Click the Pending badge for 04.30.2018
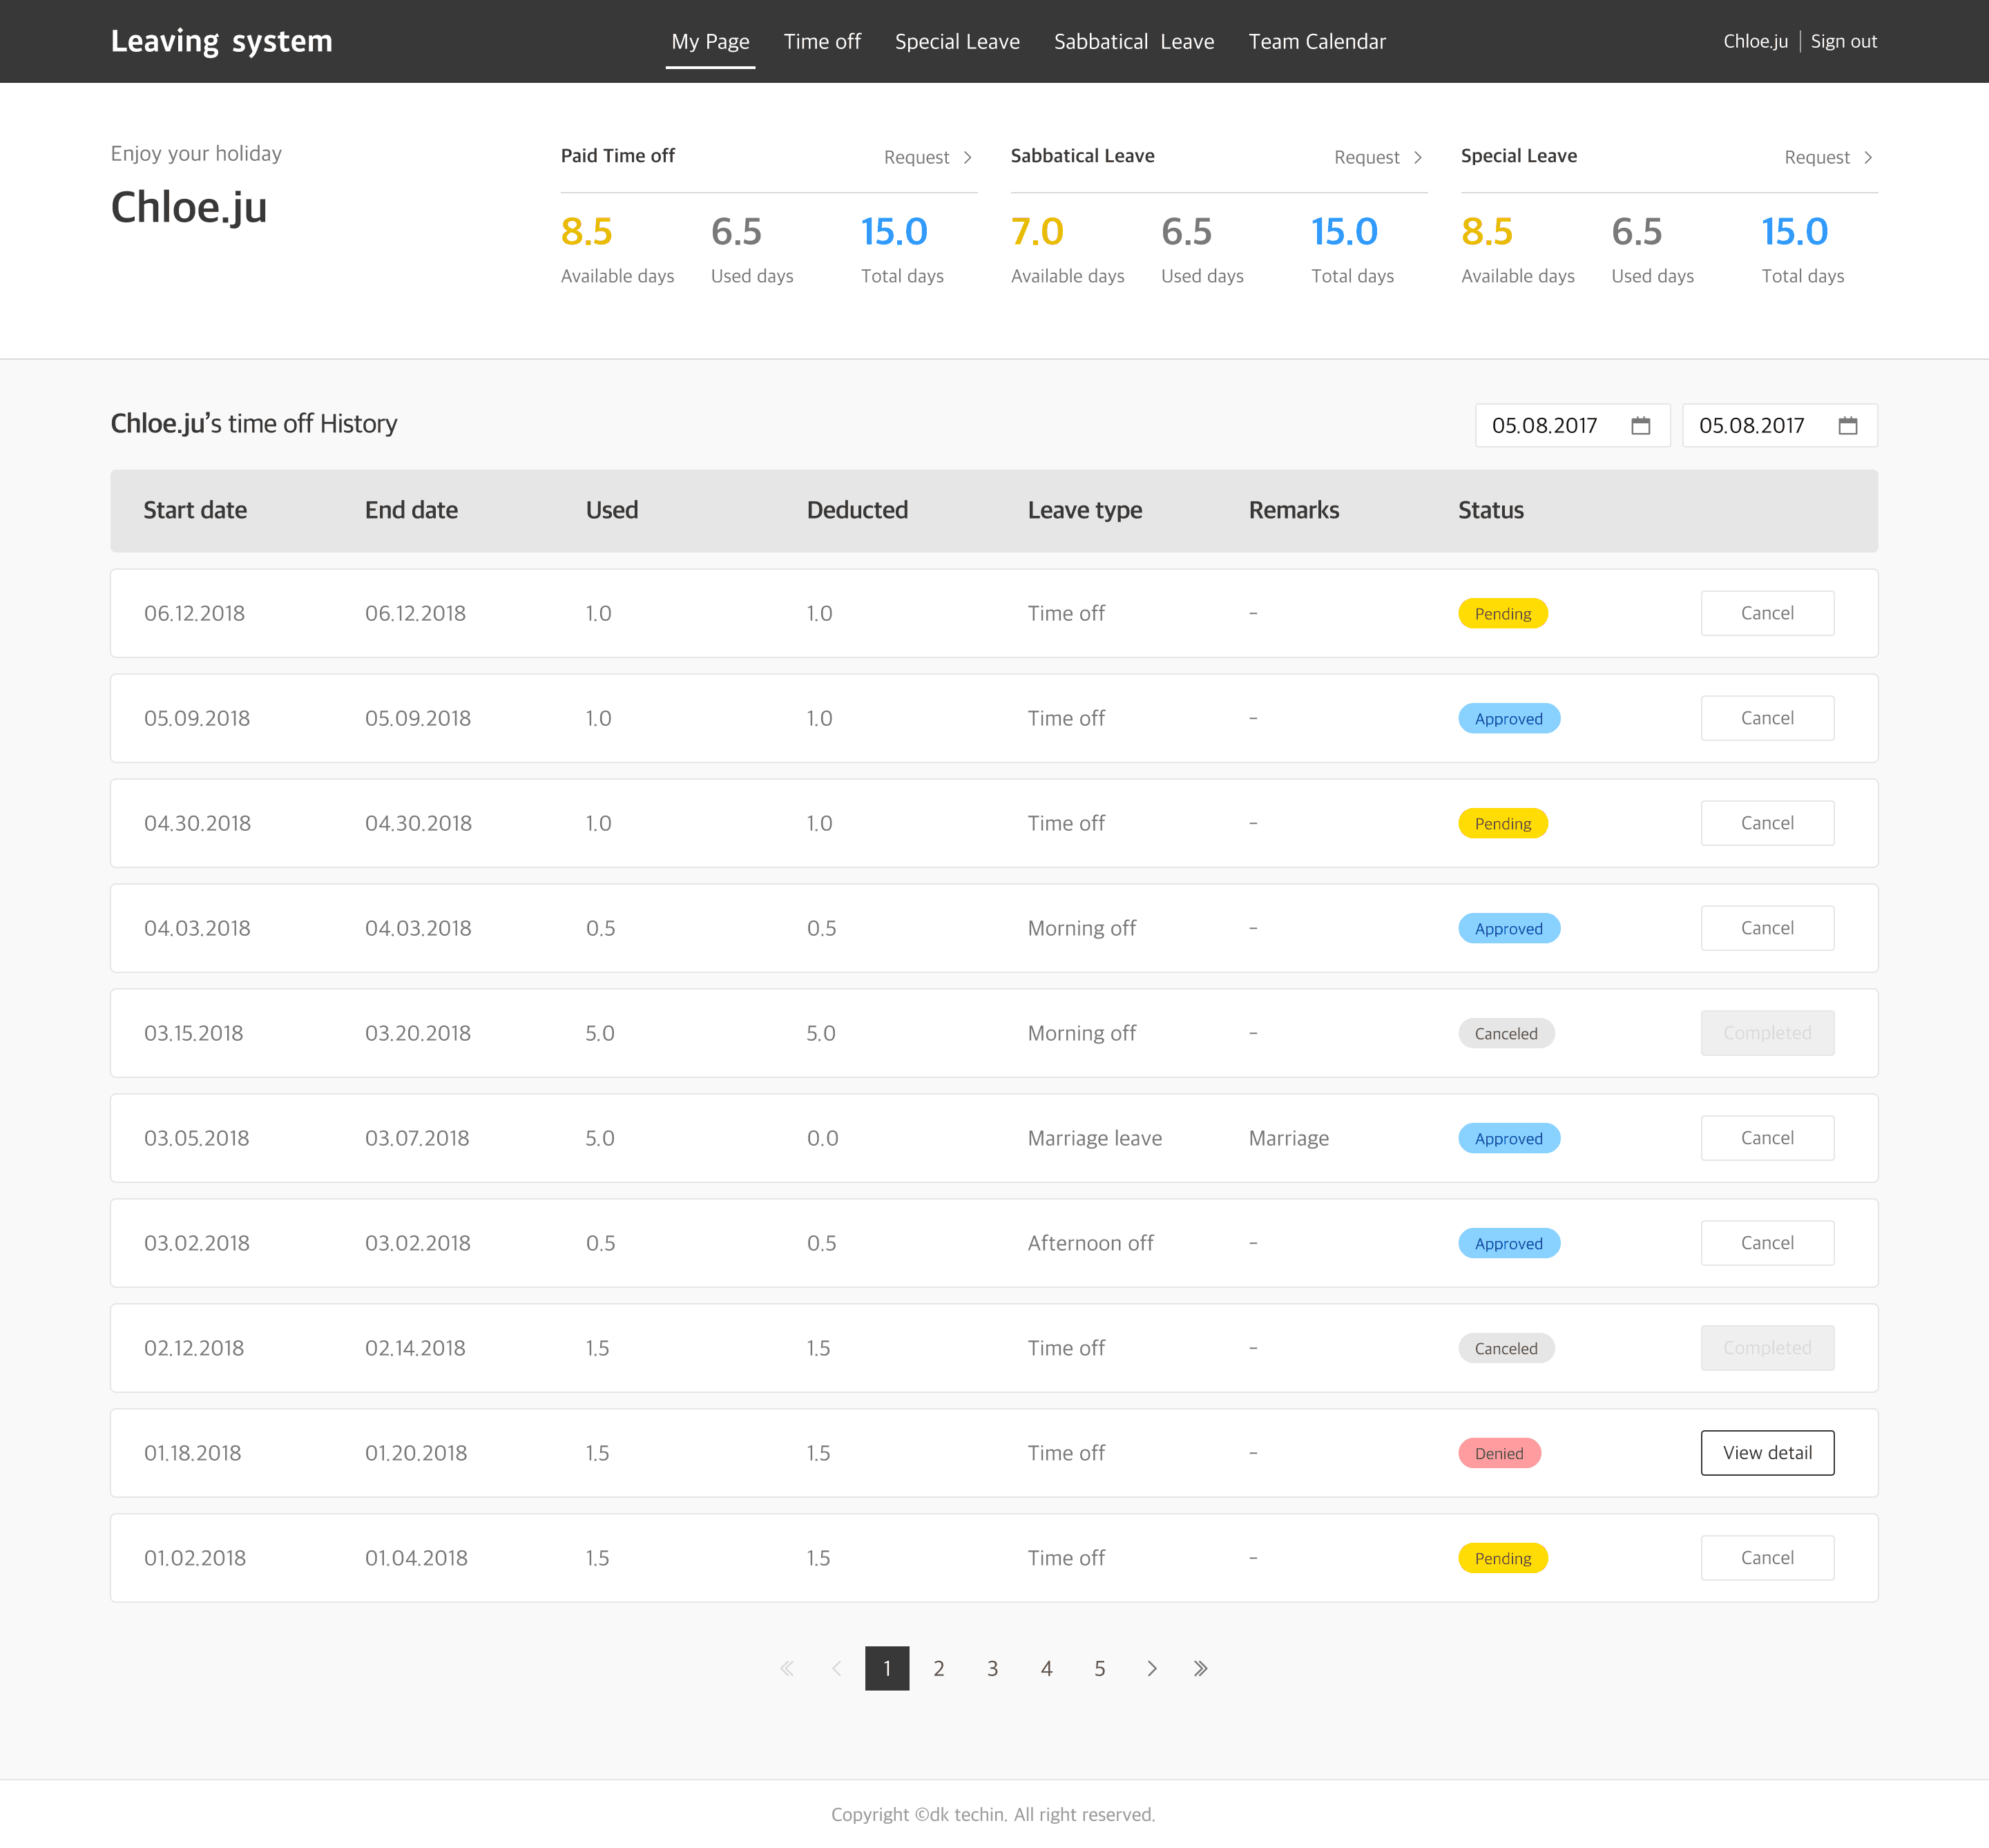This screenshot has width=1989, height=1848. tap(1502, 823)
